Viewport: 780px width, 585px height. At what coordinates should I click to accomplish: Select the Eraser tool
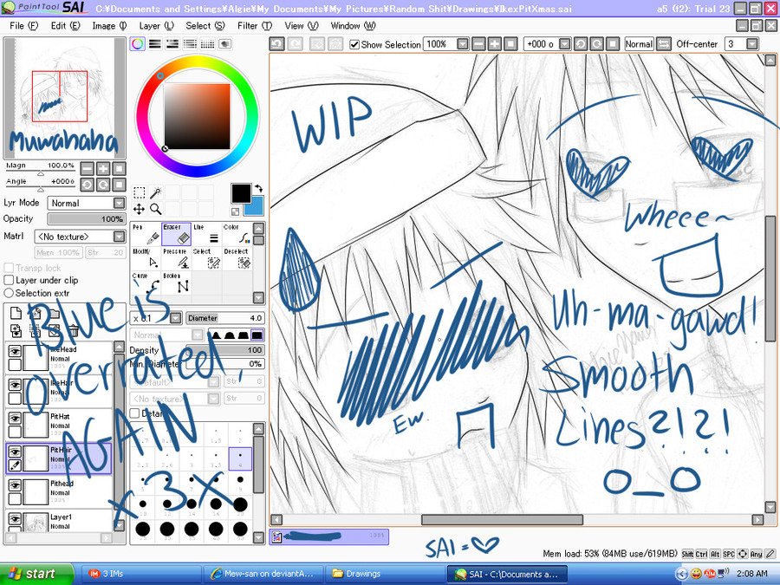click(176, 234)
